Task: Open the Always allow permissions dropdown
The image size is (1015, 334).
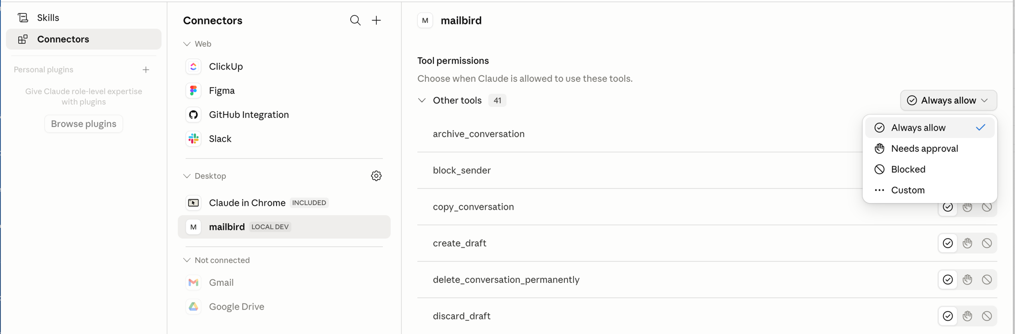Action: pos(949,101)
